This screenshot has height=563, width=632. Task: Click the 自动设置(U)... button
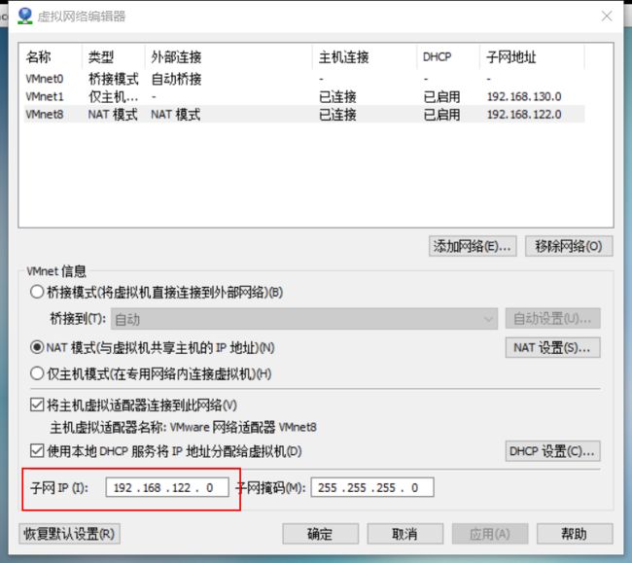click(x=552, y=318)
